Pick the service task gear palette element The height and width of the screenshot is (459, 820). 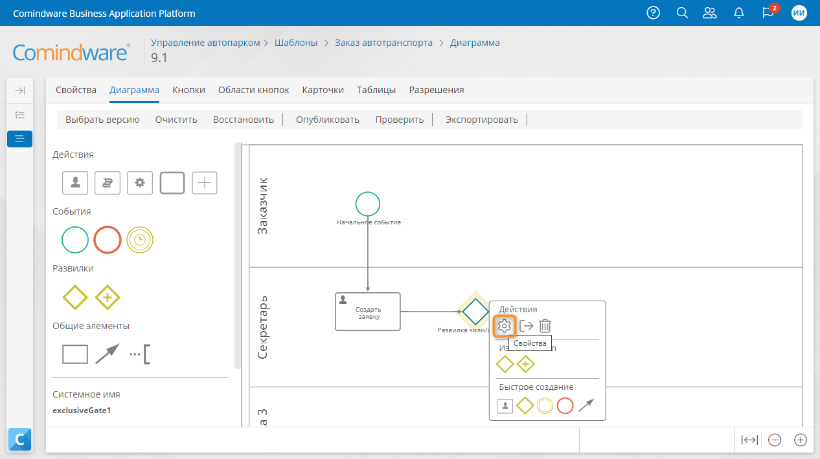140,183
